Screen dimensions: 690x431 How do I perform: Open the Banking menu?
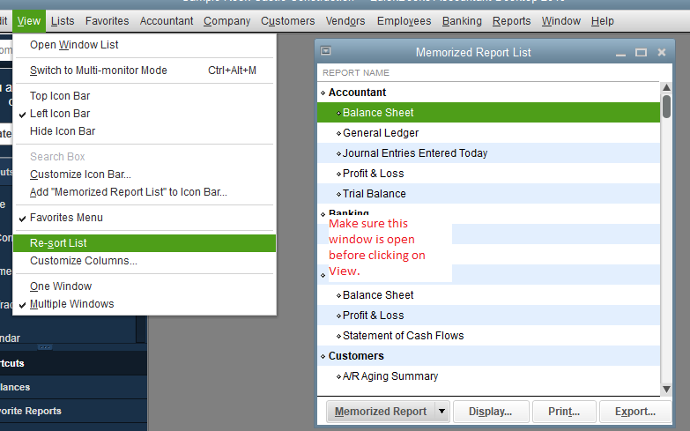click(462, 21)
